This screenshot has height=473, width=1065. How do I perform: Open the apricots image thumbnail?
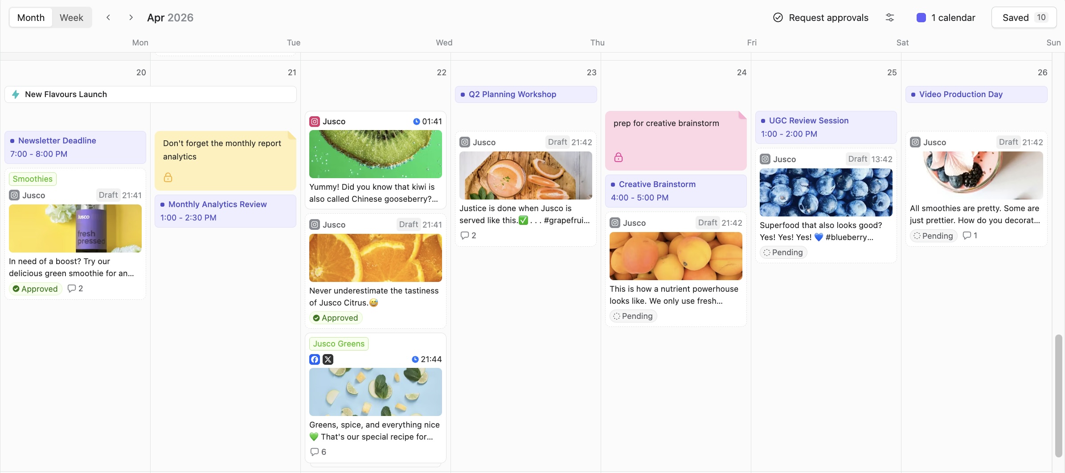(676, 256)
